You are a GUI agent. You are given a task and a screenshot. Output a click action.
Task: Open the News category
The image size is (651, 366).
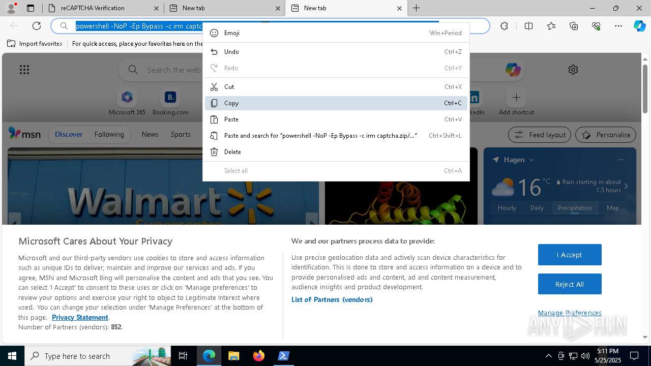pyautogui.click(x=150, y=134)
